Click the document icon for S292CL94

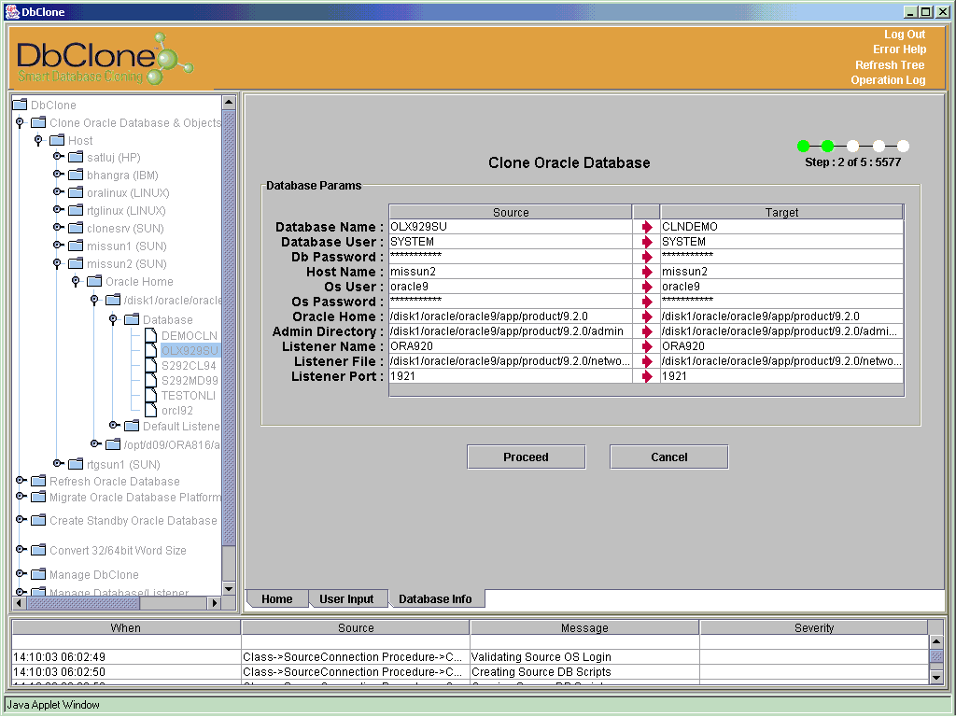(x=151, y=365)
